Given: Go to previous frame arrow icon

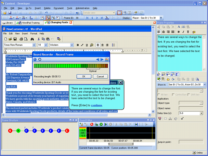Looking at the screenshot, I should point(92,18).
